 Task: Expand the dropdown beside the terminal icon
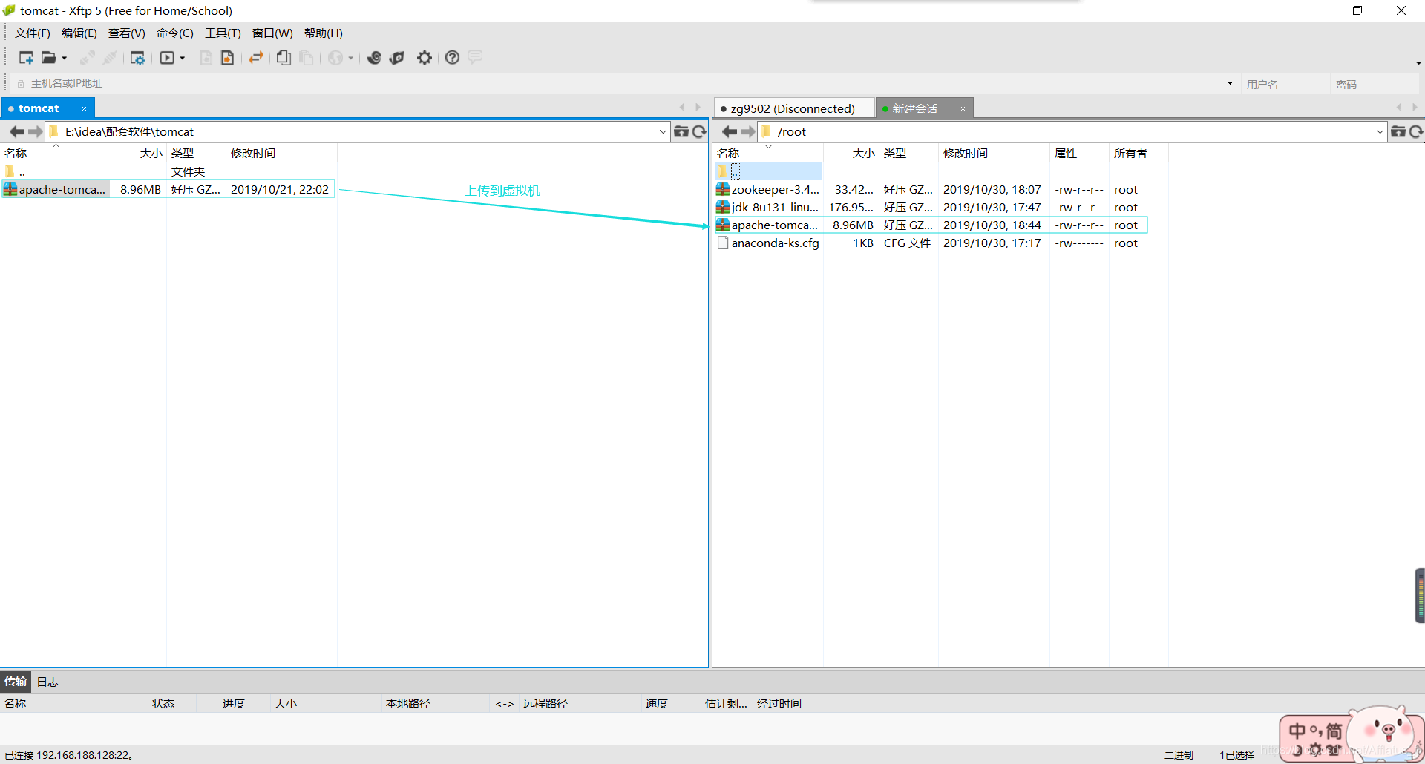(x=182, y=58)
